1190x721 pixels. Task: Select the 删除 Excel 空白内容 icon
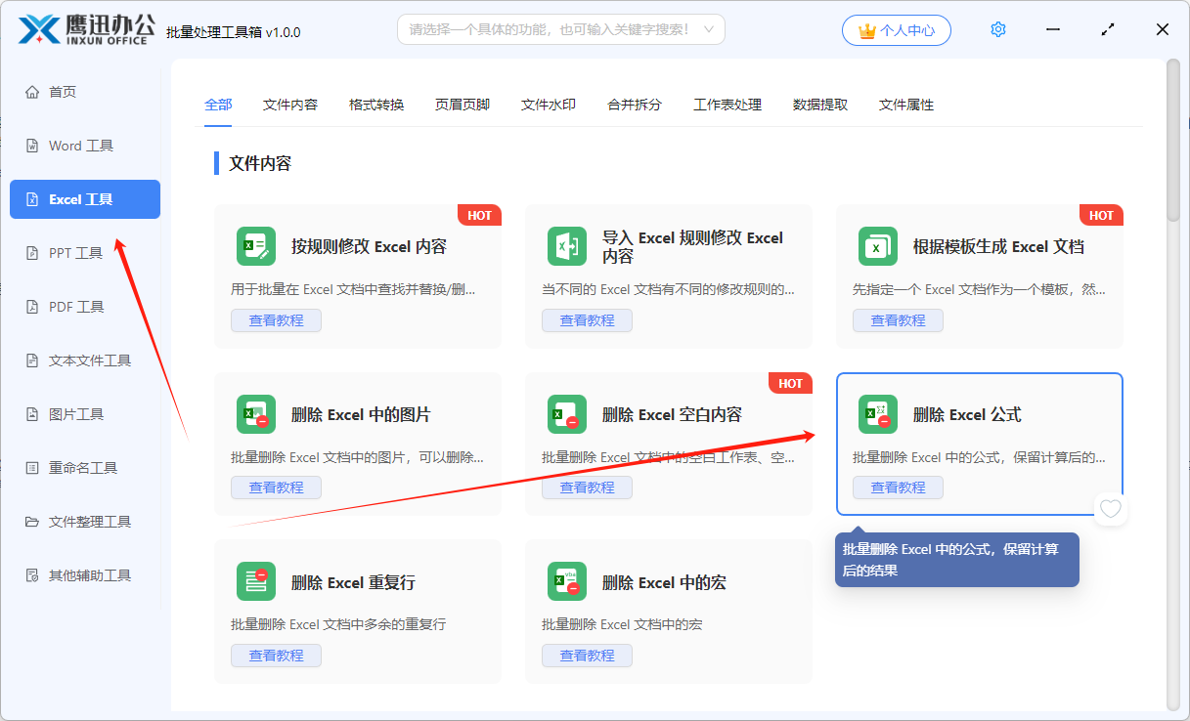pos(567,414)
